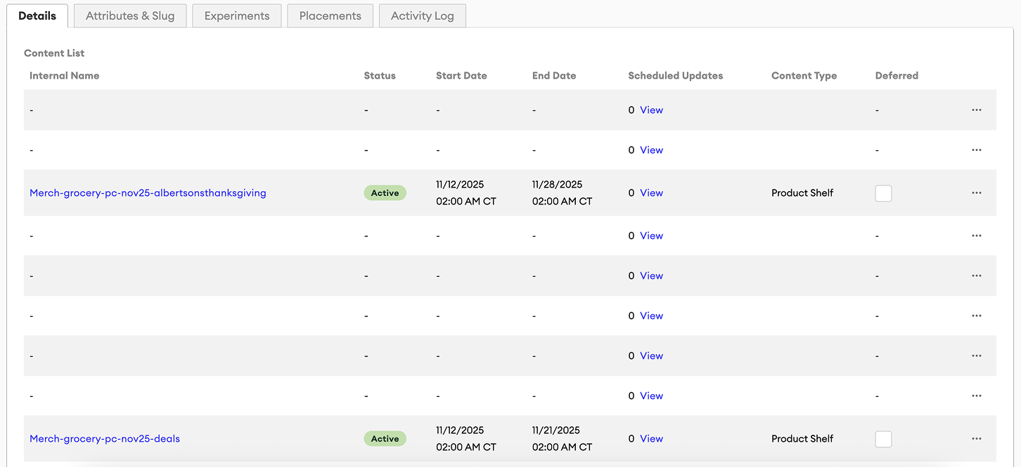This screenshot has height=467, width=1021.
Task: Click the End Date column header
Action: point(554,76)
